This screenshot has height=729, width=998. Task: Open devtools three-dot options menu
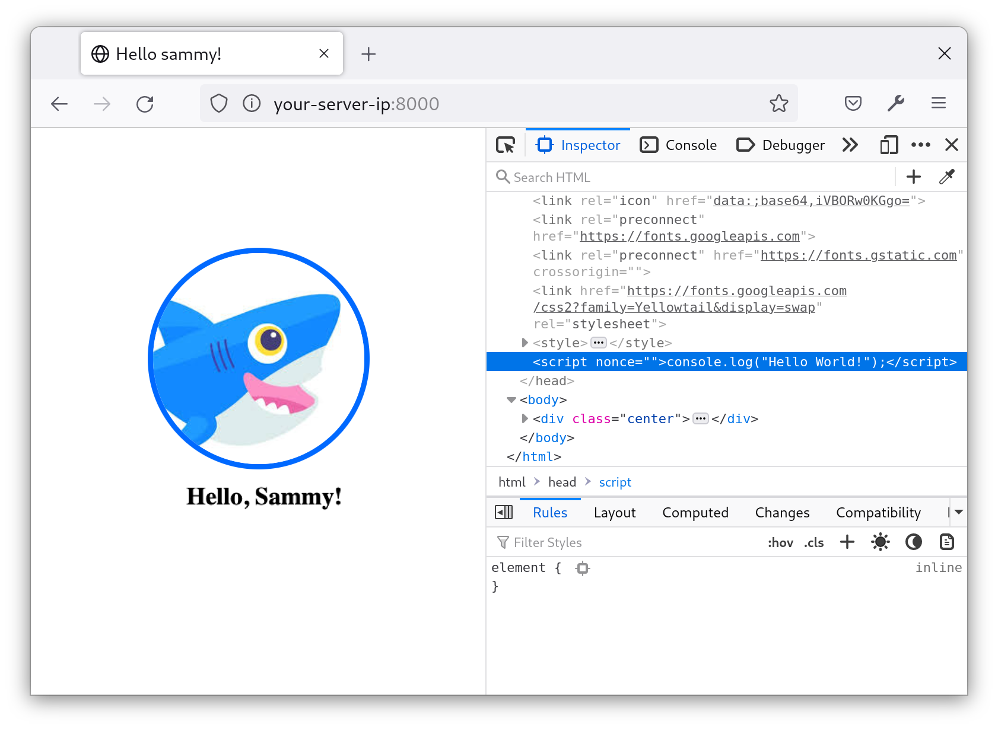[921, 145]
